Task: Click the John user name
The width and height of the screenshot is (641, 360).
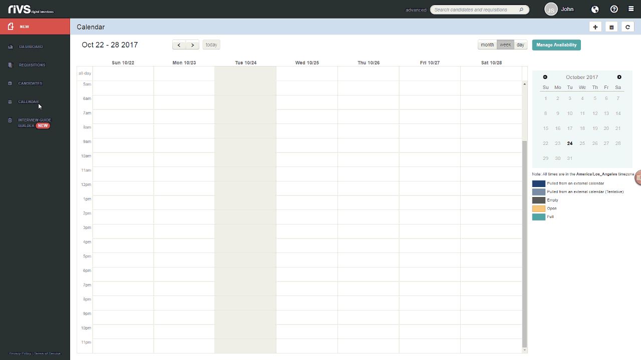Action: (x=567, y=9)
